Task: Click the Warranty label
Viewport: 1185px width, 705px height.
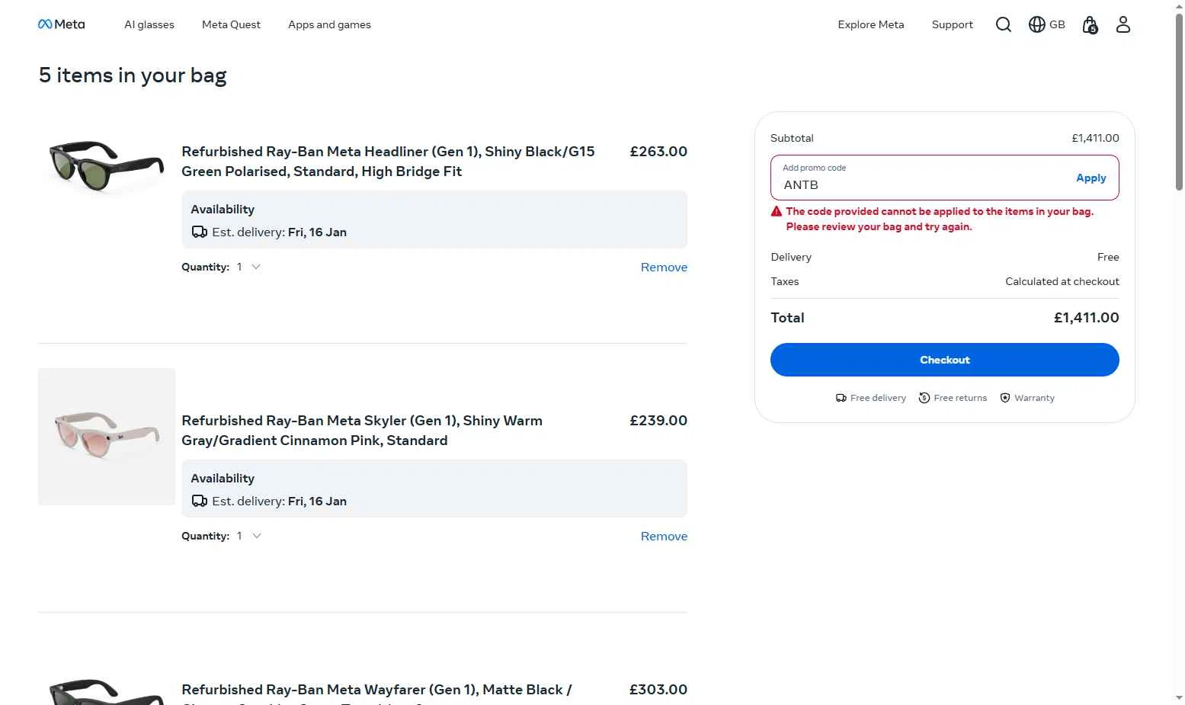Action: click(1034, 398)
